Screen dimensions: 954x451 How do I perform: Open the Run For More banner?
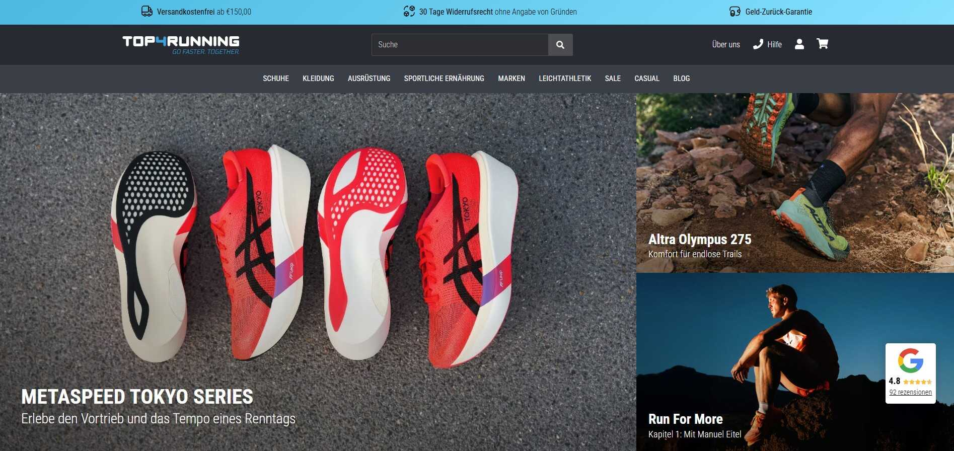point(795,362)
